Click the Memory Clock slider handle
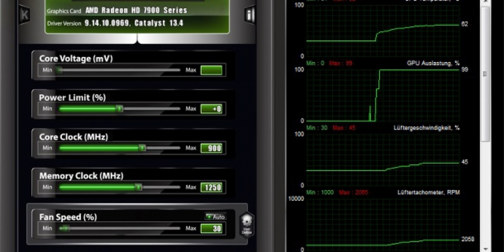The image size is (504, 252). [x=138, y=187]
